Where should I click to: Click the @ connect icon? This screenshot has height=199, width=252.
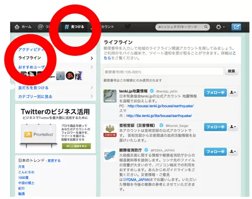pyautogui.click(x=40, y=27)
